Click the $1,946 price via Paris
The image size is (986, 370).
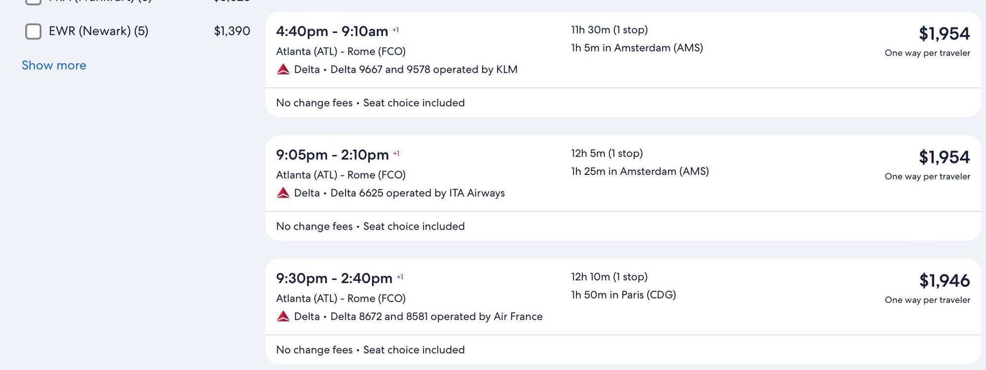(x=944, y=281)
